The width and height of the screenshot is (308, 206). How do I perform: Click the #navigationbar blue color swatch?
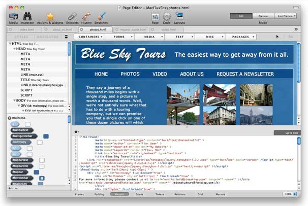pyautogui.click(x=46, y=136)
